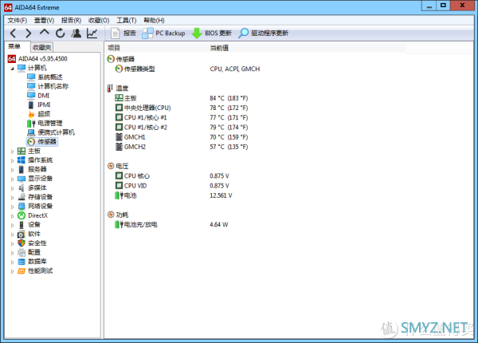This screenshot has width=478, height=343.
Task: Click the up-level arrow toolbar icon
Action: (45, 32)
